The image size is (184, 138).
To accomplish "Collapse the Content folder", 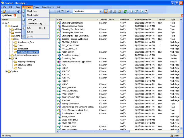I will click(x=6, y=26).
